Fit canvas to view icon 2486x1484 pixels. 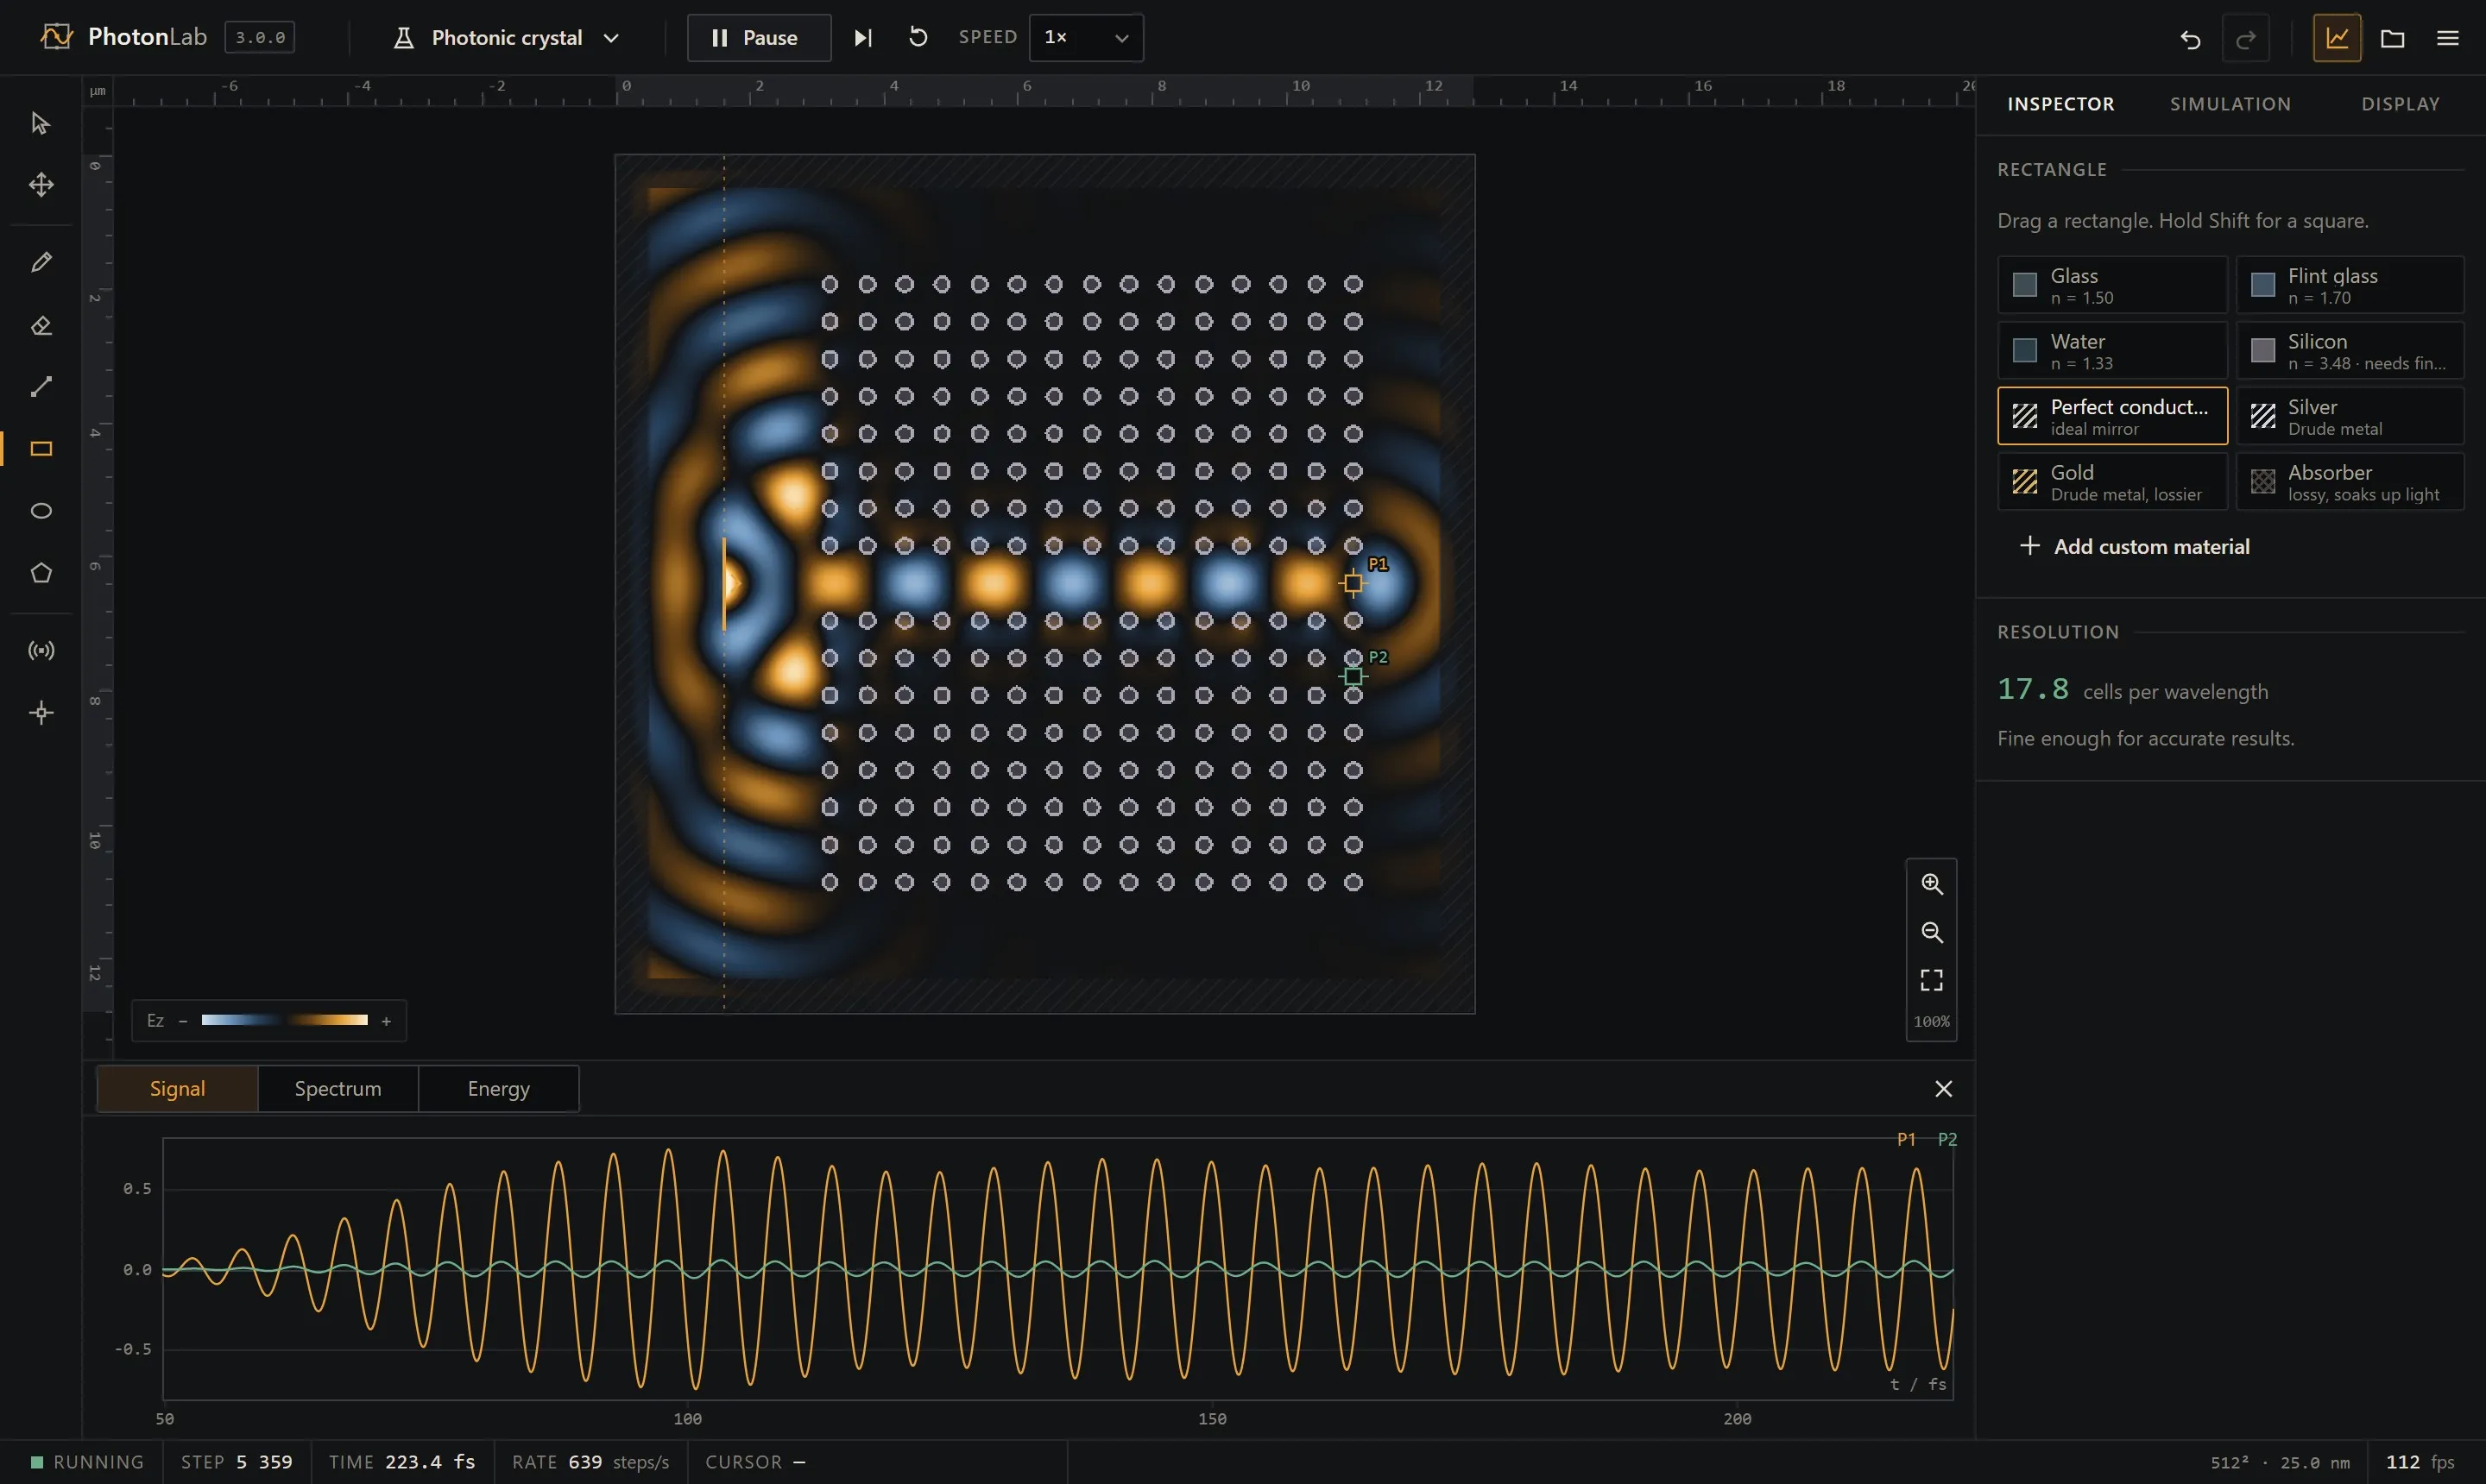pos(1931,980)
